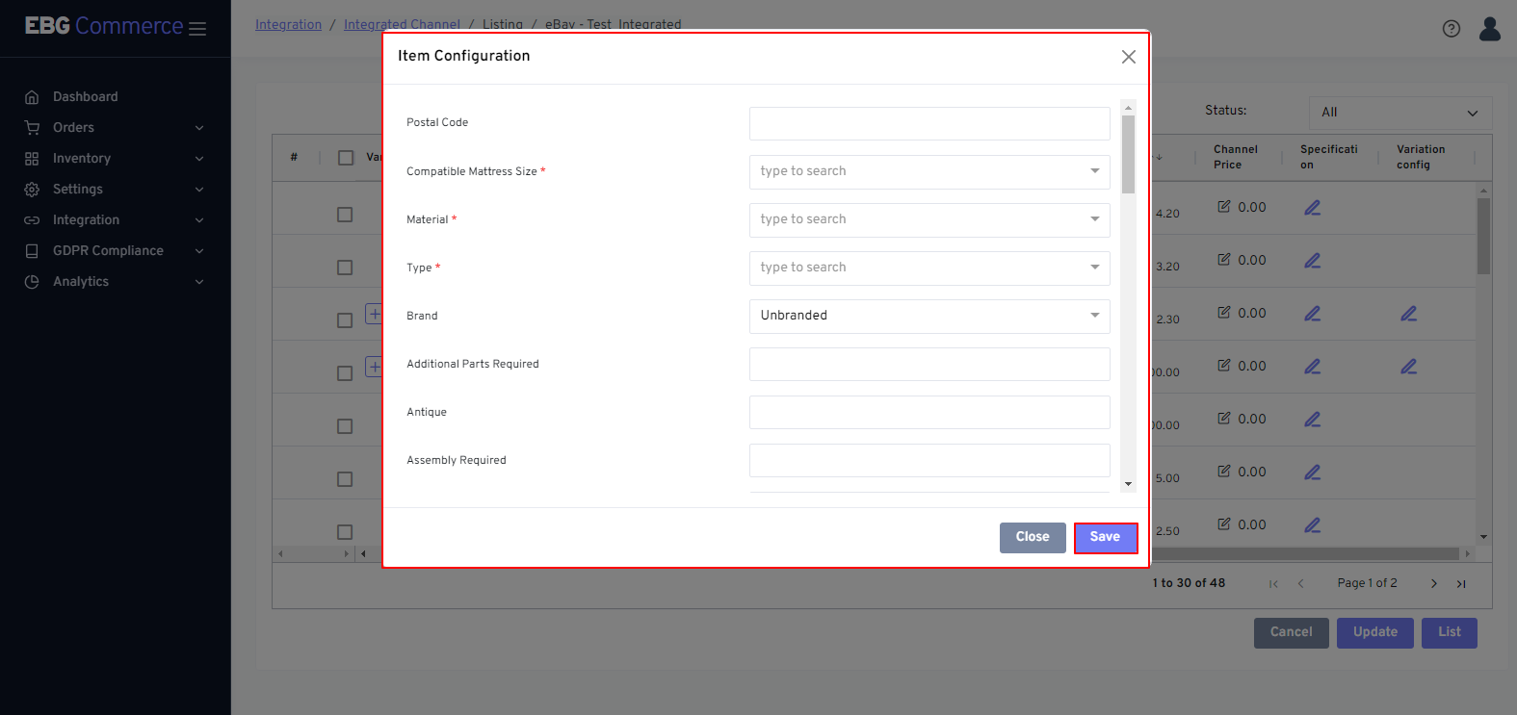
Task: Check the first row checkbox in listing table
Action: 345,215
